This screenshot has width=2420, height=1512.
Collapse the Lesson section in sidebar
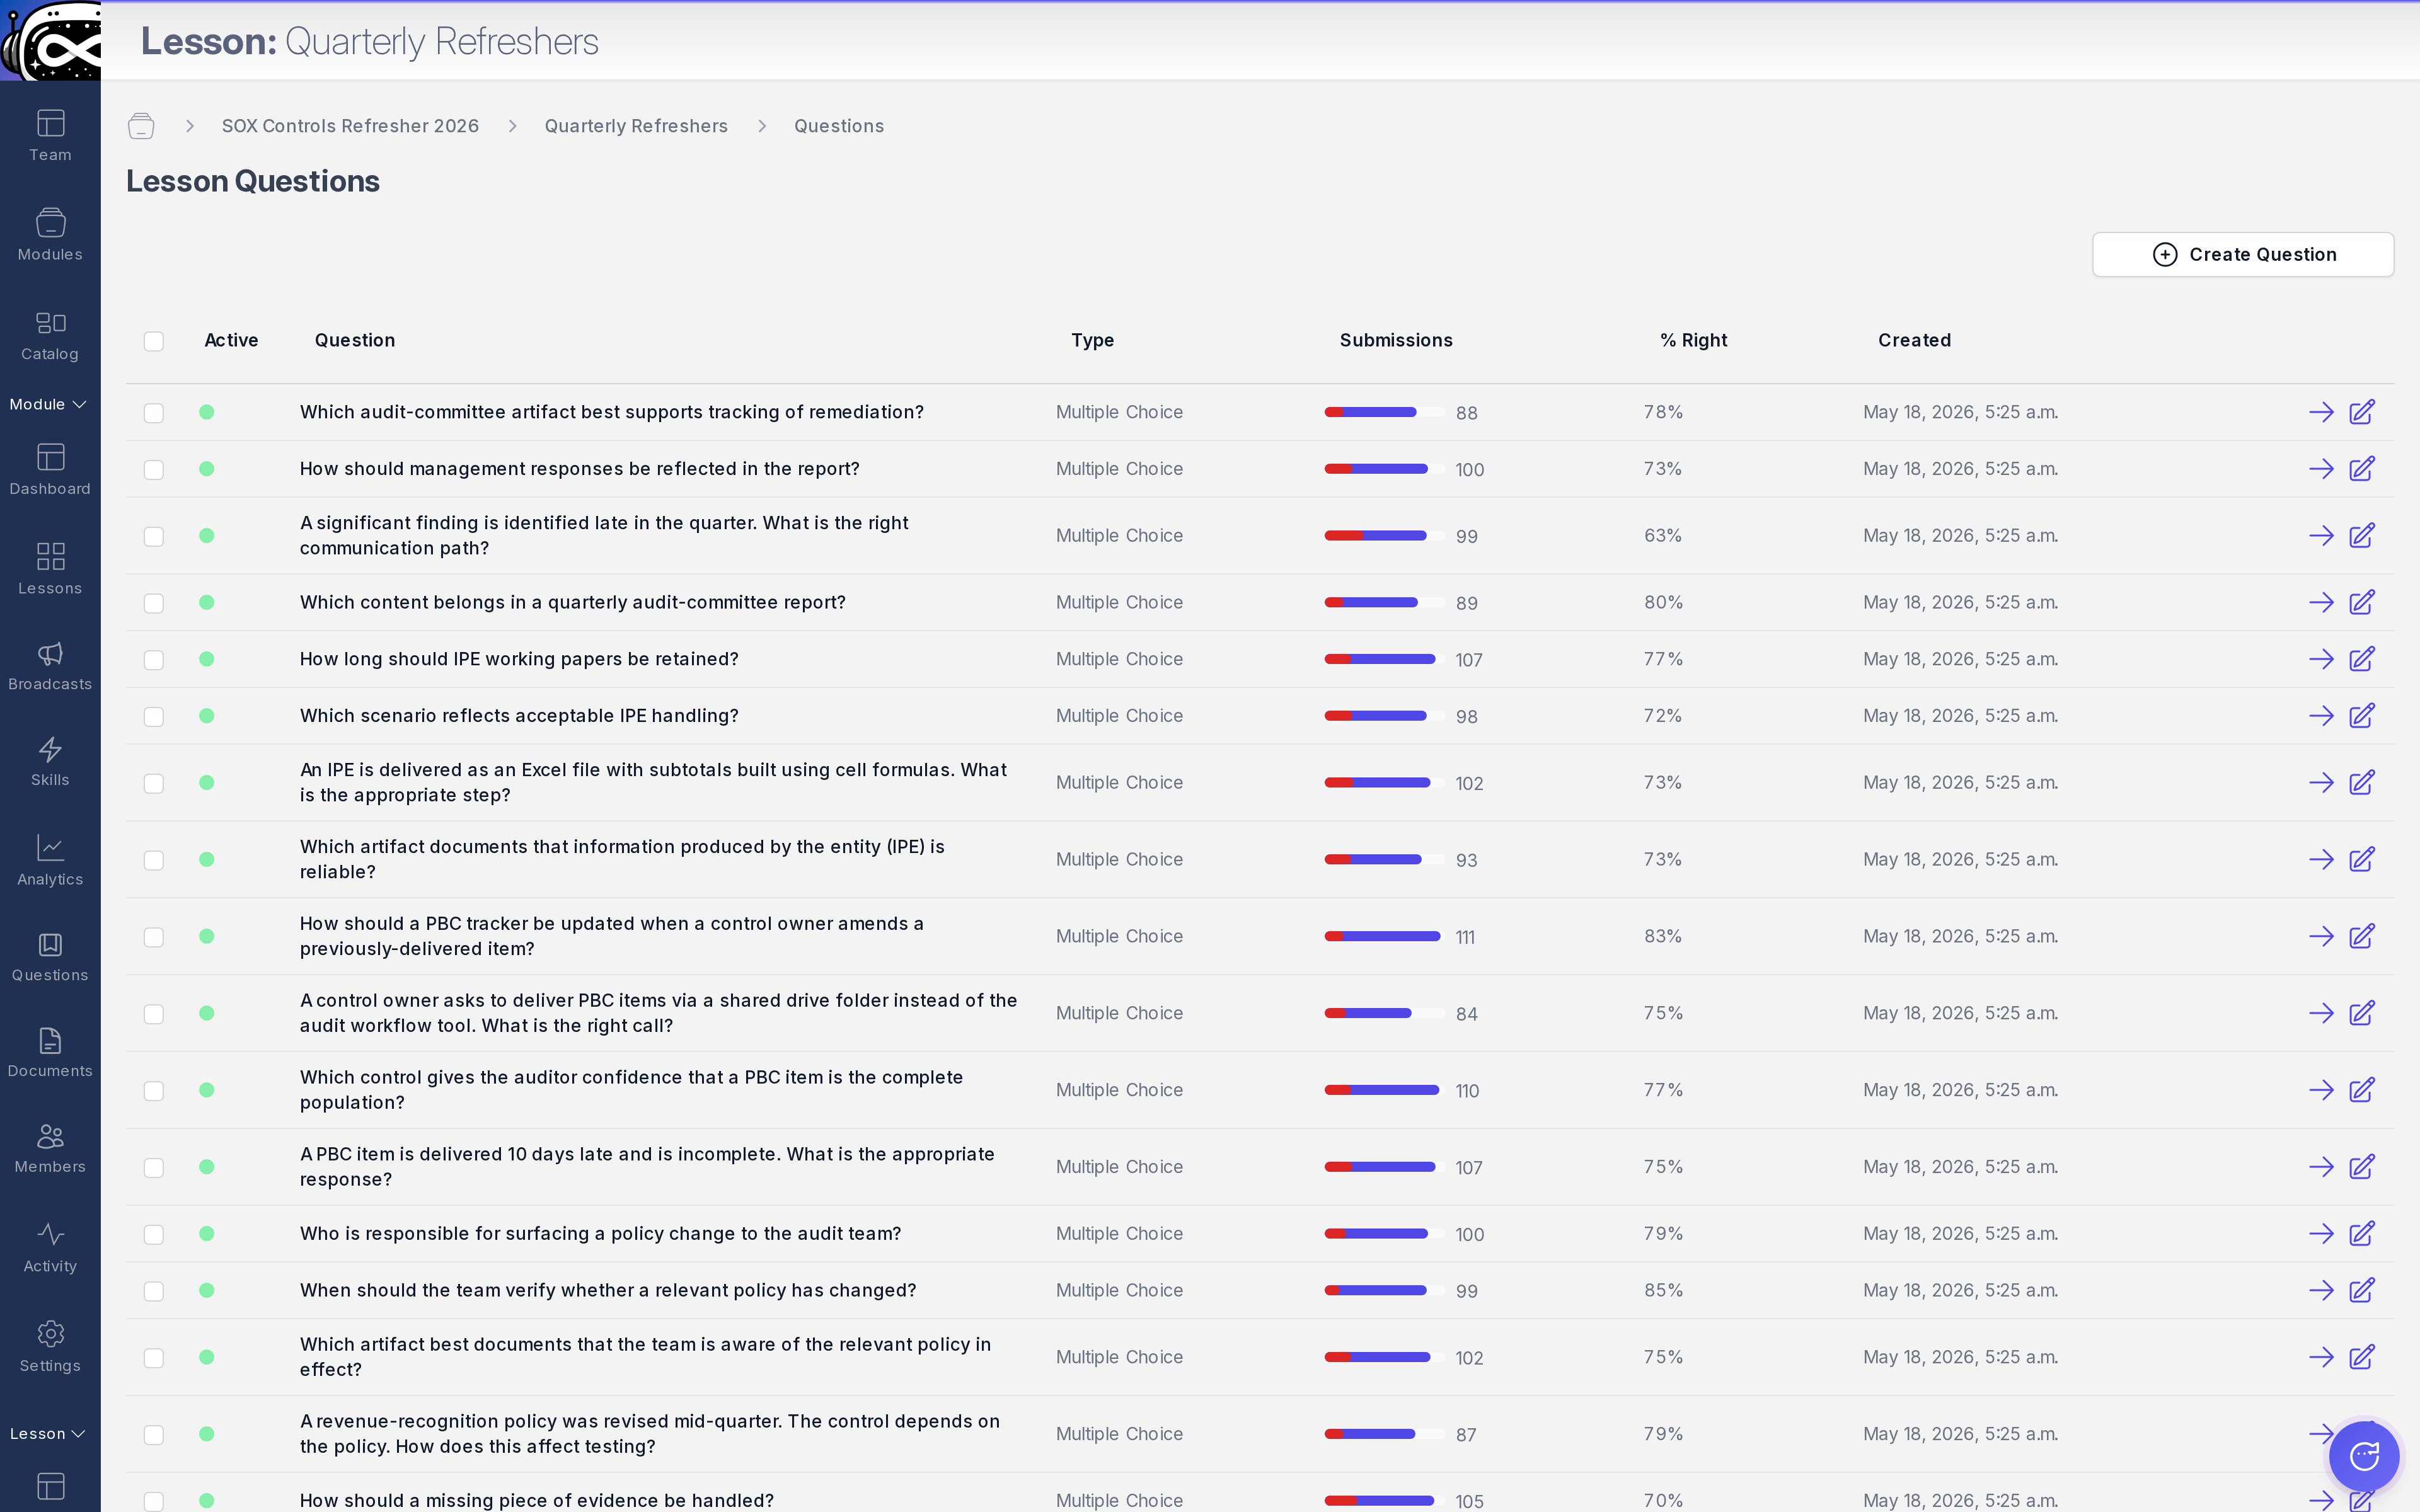coord(48,1434)
